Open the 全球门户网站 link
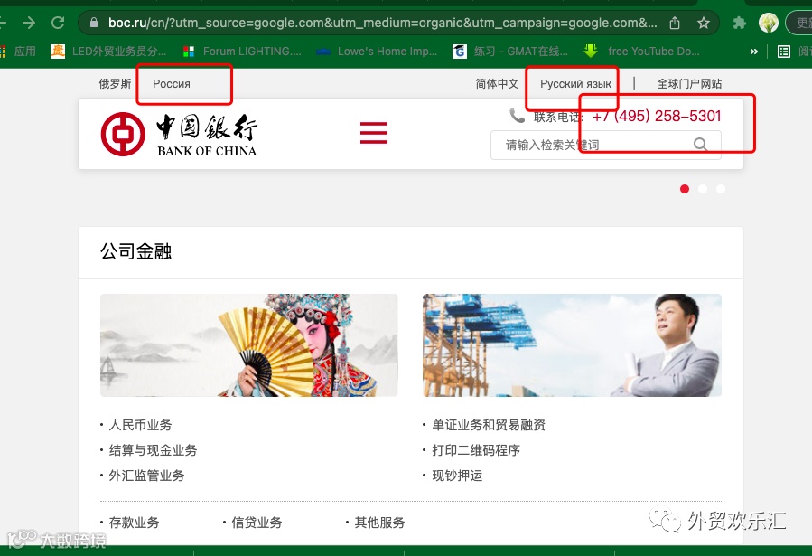Viewport: 812px width, 556px height. tap(689, 83)
